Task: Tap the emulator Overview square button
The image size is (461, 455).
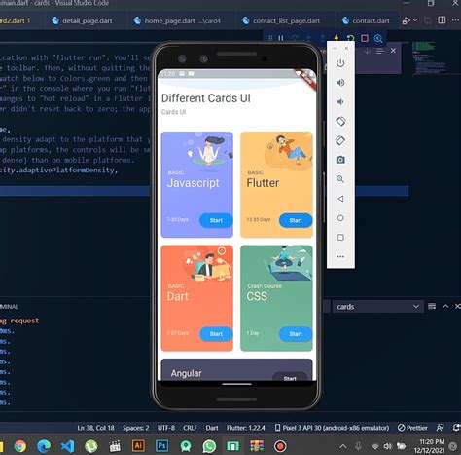Action: tap(340, 238)
